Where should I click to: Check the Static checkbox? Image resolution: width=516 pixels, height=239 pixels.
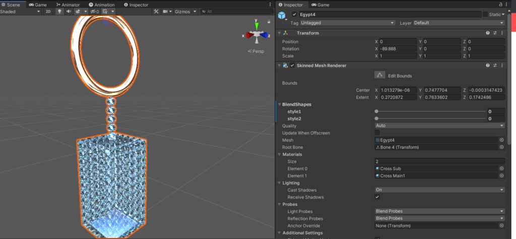click(x=485, y=15)
